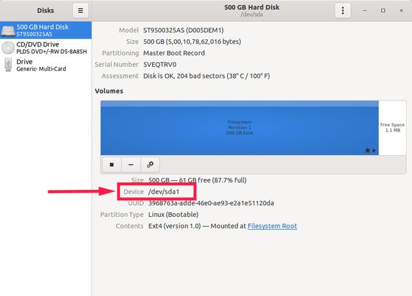Open the Disks hamburger application menu

click(80, 10)
